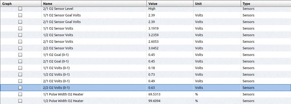
Task: Click the value 0.73
Action: (x=152, y=75)
